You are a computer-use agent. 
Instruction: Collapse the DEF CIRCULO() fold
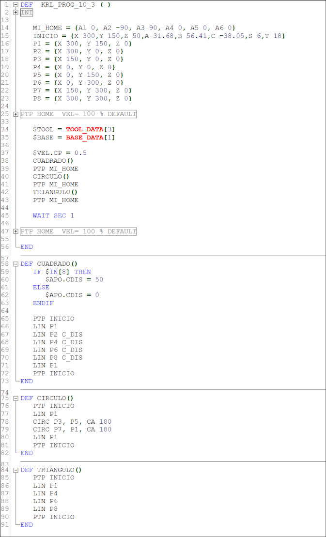tap(16, 399)
